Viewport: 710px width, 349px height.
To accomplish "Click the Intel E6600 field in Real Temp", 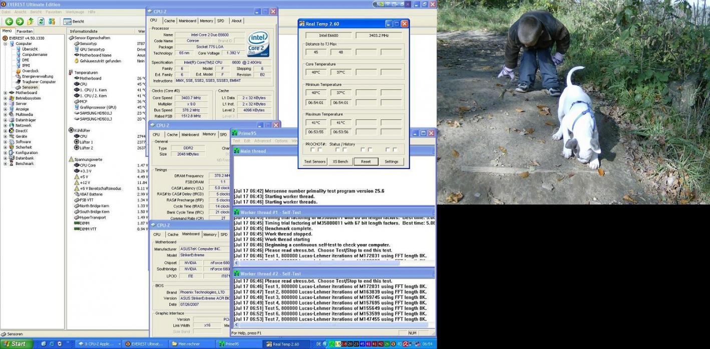I will click(x=328, y=35).
